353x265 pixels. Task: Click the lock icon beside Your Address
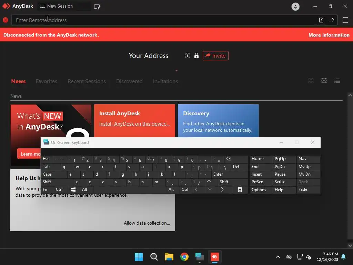click(x=196, y=56)
